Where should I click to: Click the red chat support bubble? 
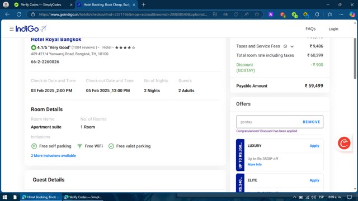[344, 143]
